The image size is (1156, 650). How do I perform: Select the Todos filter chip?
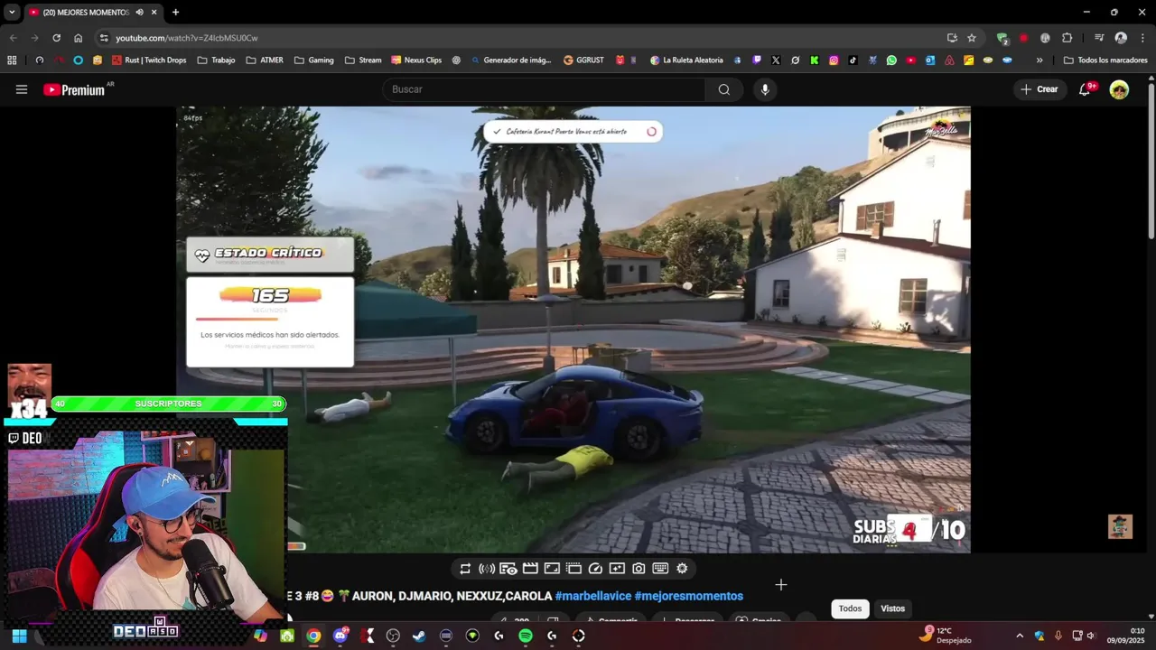coord(850,608)
